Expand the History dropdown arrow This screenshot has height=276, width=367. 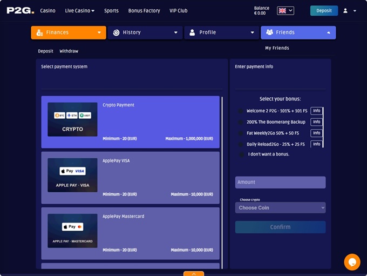point(176,32)
